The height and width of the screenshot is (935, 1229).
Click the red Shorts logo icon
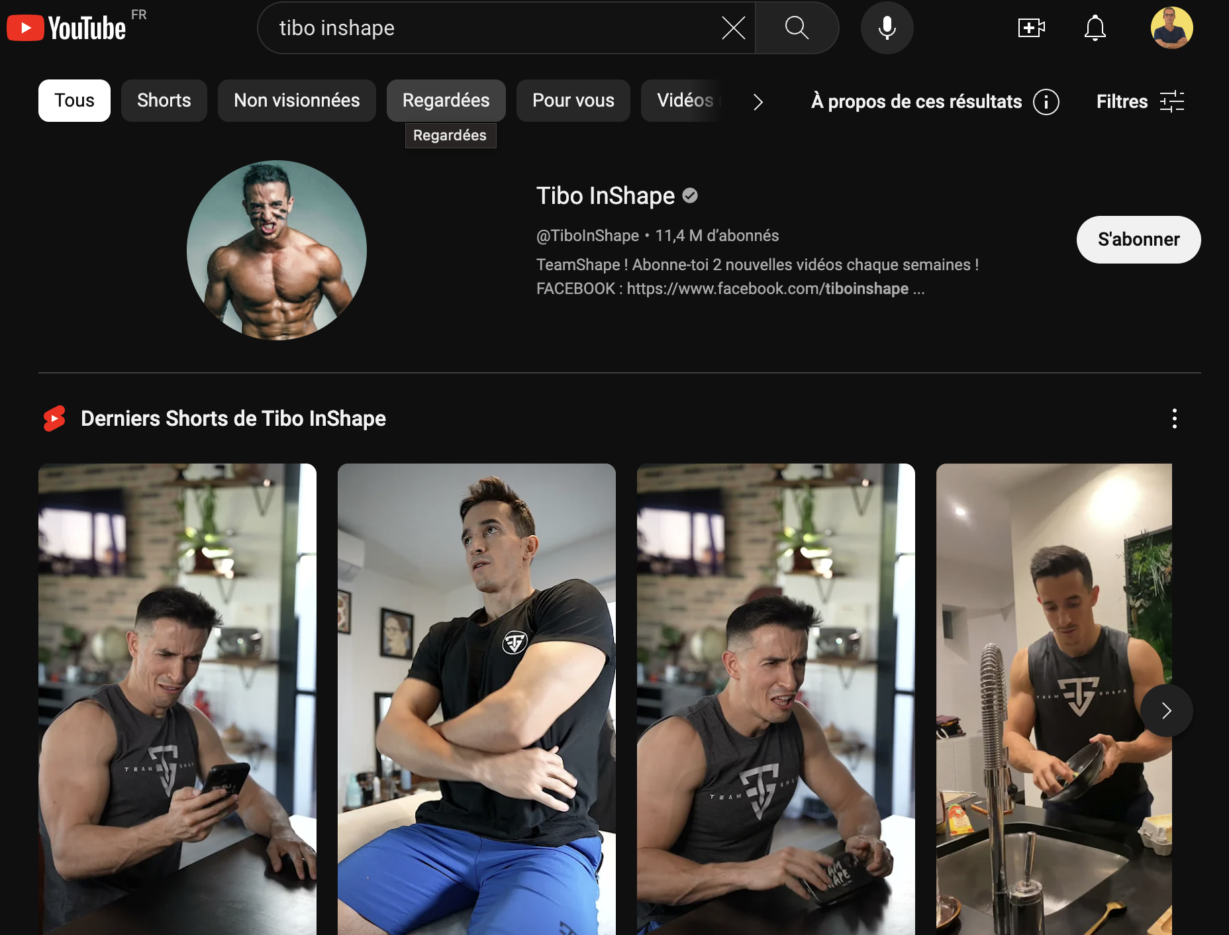pos(54,418)
